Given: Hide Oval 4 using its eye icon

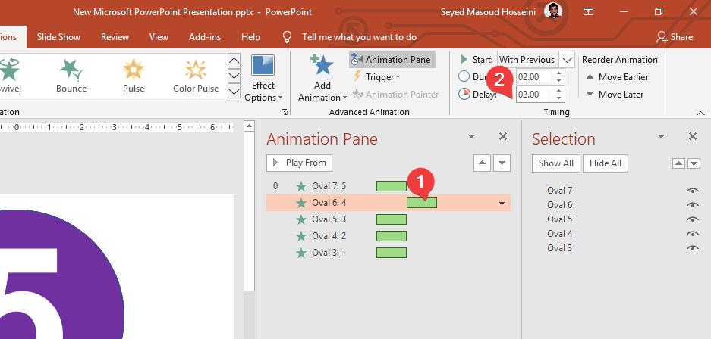Looking at the screenshot, I should 692,234.
